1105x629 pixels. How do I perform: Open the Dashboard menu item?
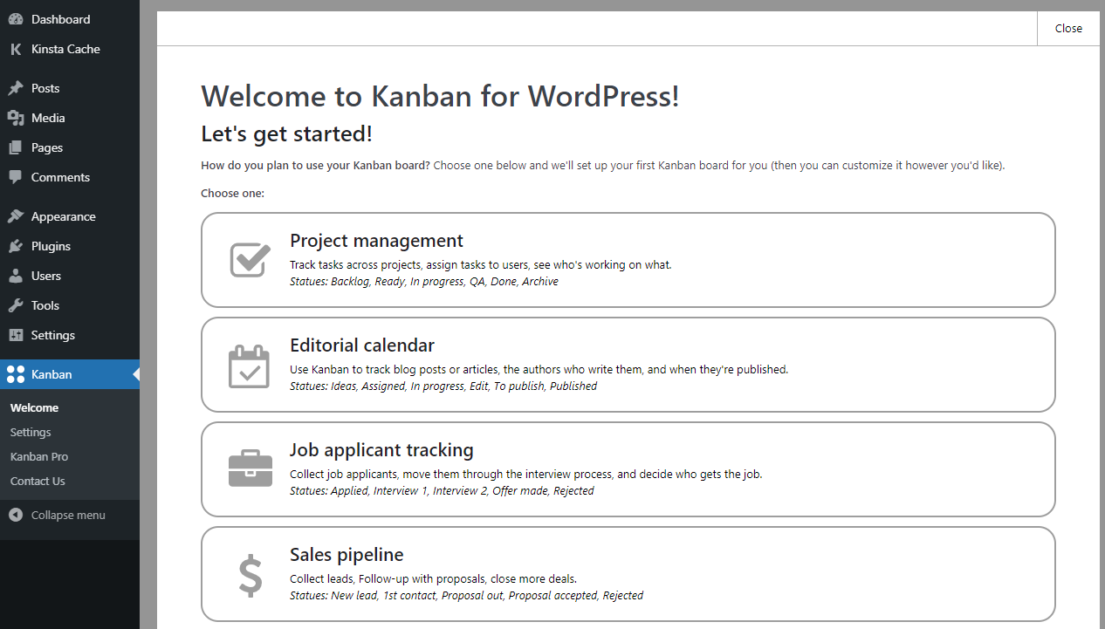pos(70,19)
